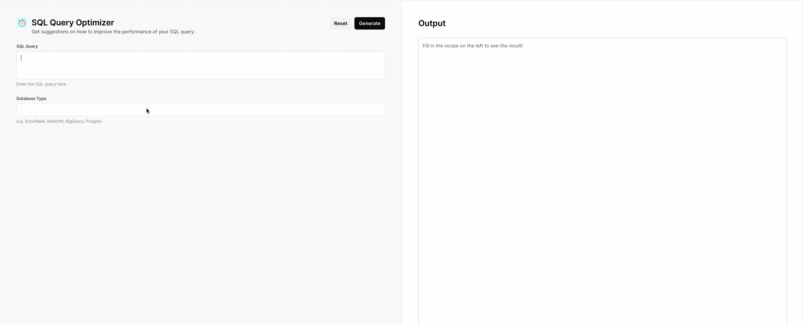Click the 'Enter the SQL query here' hint text

click(42, 84)
